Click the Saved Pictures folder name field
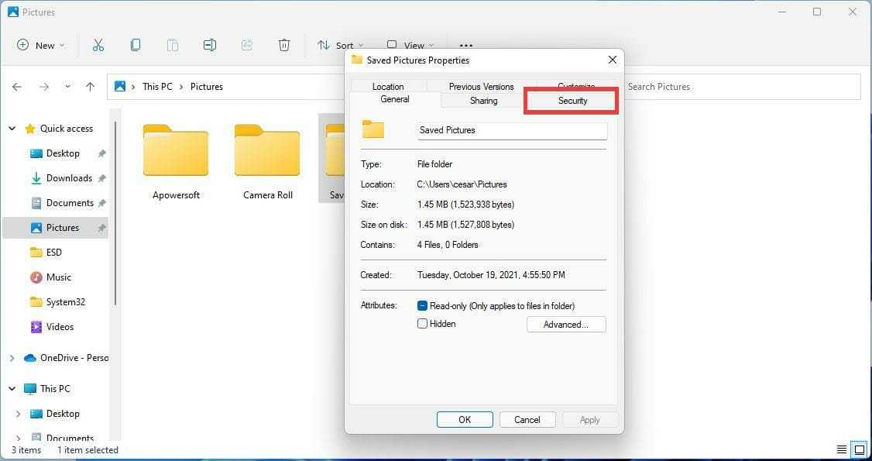The image size is (872, 461). pos(511,130)
